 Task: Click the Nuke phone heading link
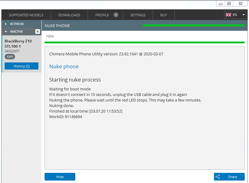[x=64, y=66]
